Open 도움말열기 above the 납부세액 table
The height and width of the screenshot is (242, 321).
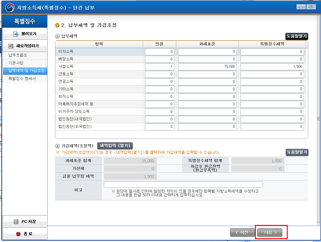[x=296, y=36]
